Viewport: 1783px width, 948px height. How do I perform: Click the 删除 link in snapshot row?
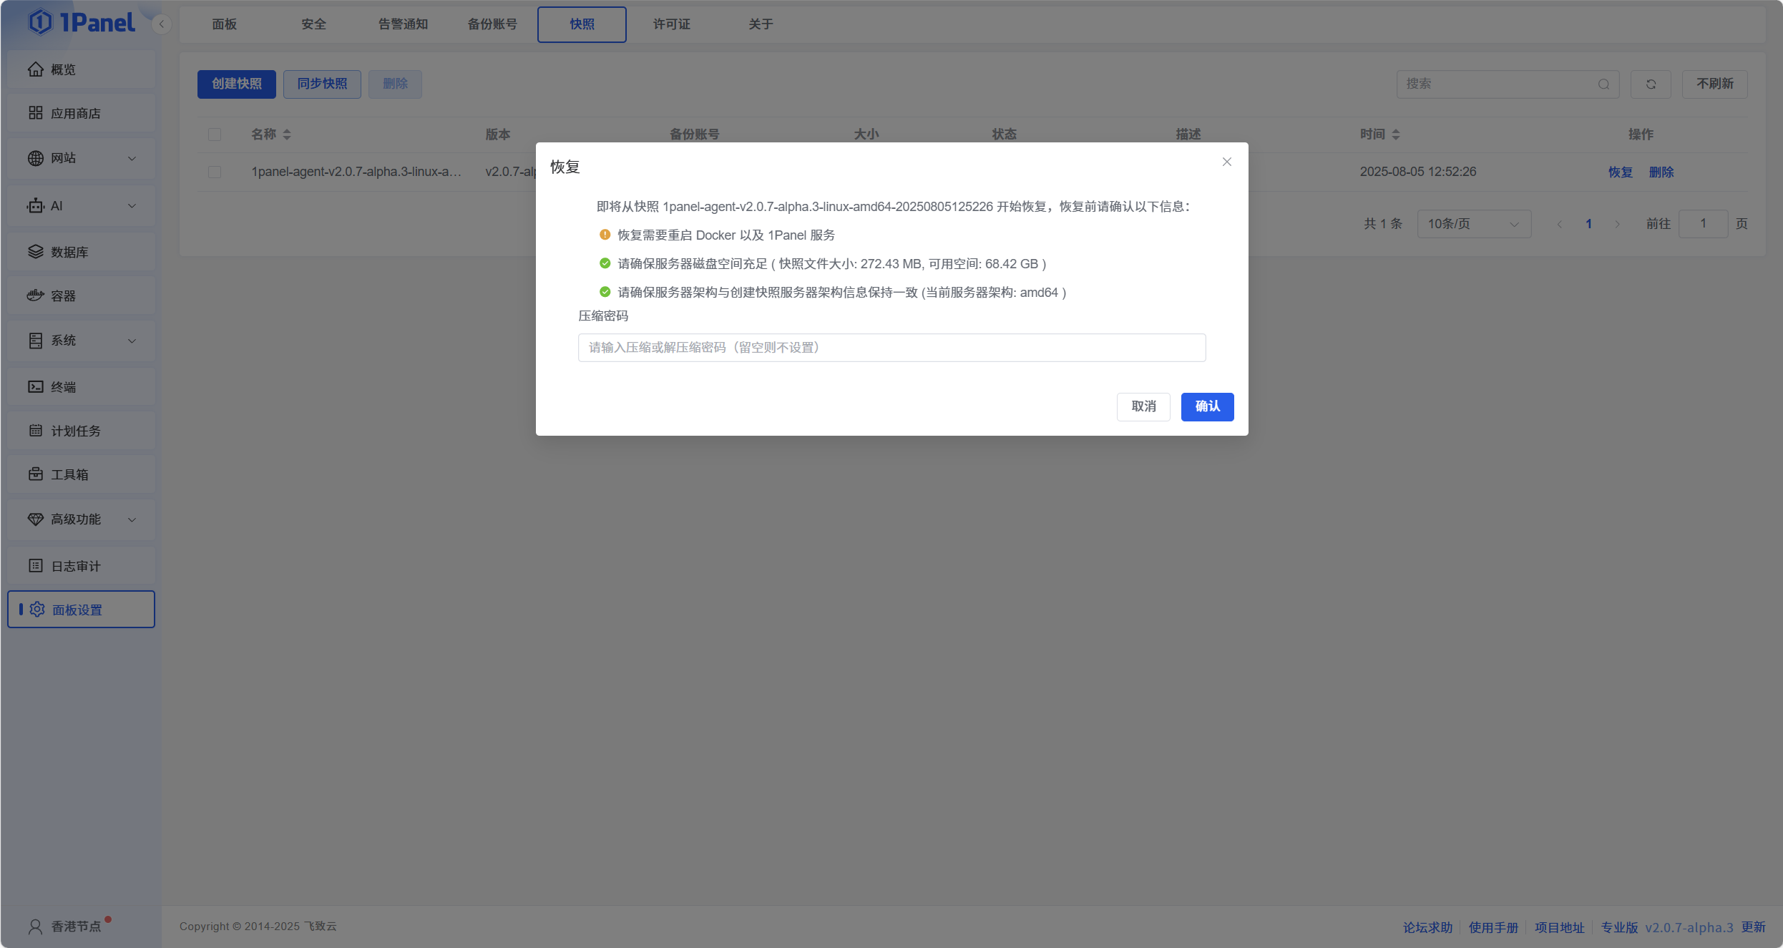[1661, 172]
